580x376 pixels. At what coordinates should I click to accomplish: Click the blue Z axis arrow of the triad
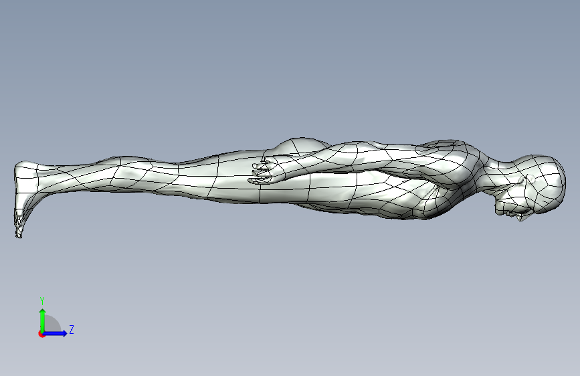click(x=56, y=333)
